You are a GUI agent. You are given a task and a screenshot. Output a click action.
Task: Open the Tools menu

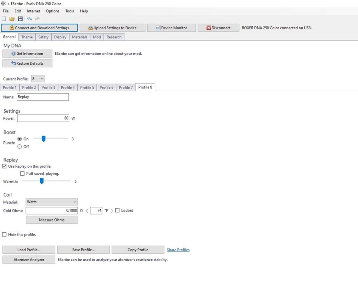point(70,11)
